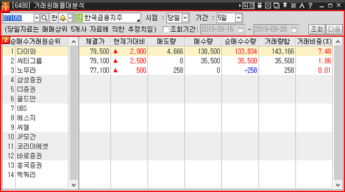
Task: Expand the dropdown beside the bell icon
Action: (70, 18)
